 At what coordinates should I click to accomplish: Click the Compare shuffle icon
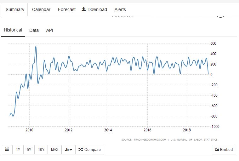[x=81, y=150]
